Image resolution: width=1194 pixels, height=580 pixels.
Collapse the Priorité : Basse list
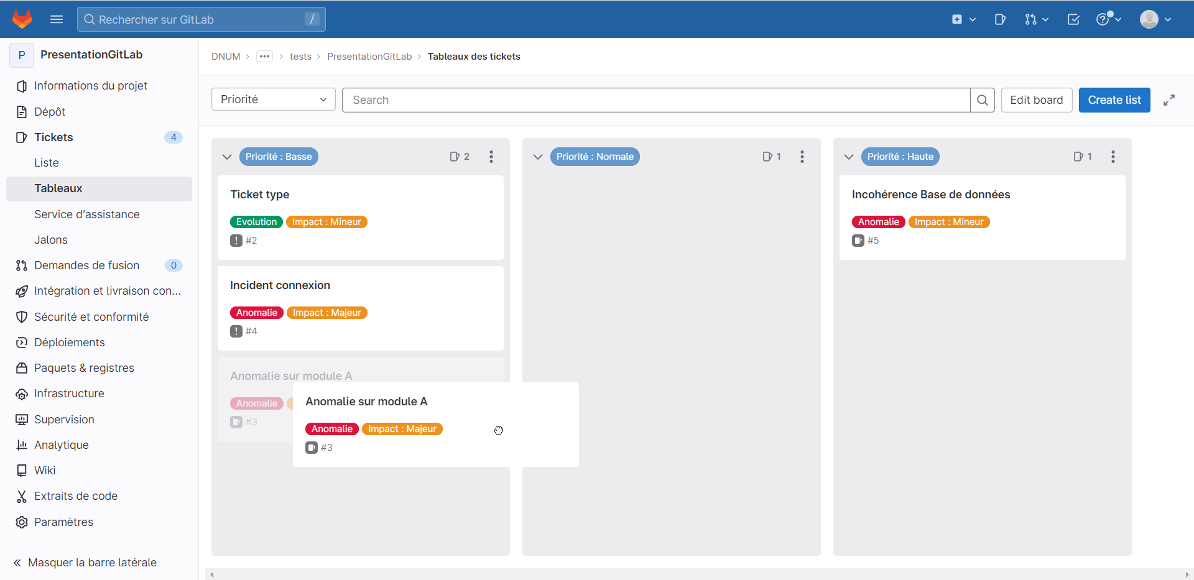[x=227, y=157]
